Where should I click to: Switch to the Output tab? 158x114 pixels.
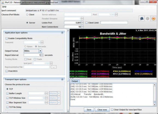(x=75, y=81)
